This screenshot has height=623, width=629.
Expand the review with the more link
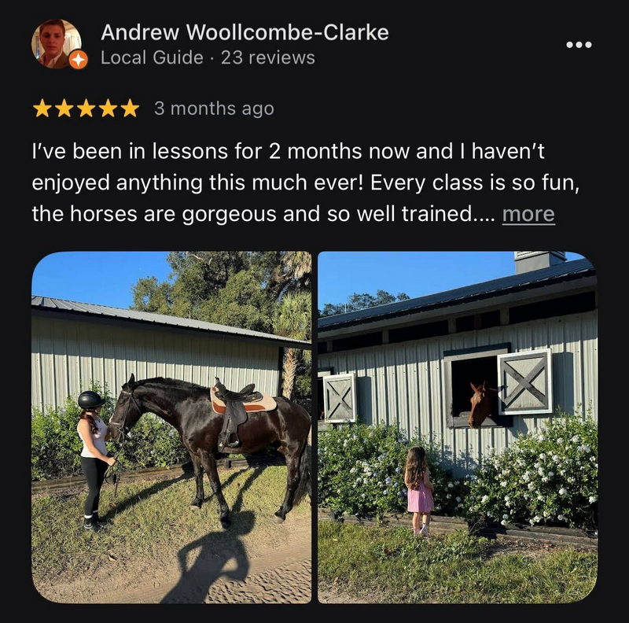click(x=528, y=214)
